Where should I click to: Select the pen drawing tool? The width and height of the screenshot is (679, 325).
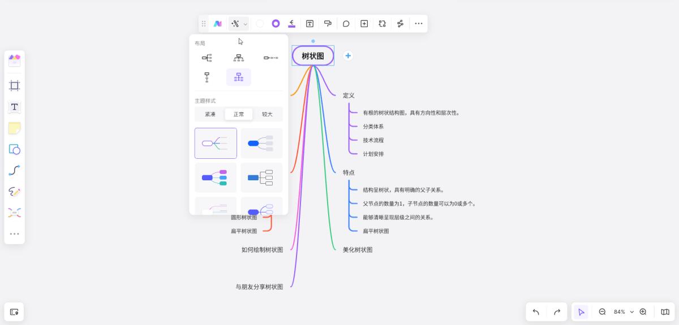[14, 192]
